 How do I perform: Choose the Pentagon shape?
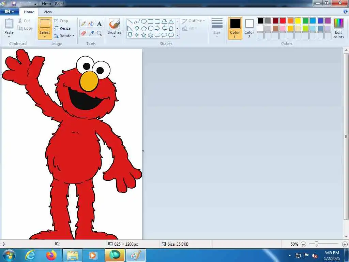tap(144, 28)
